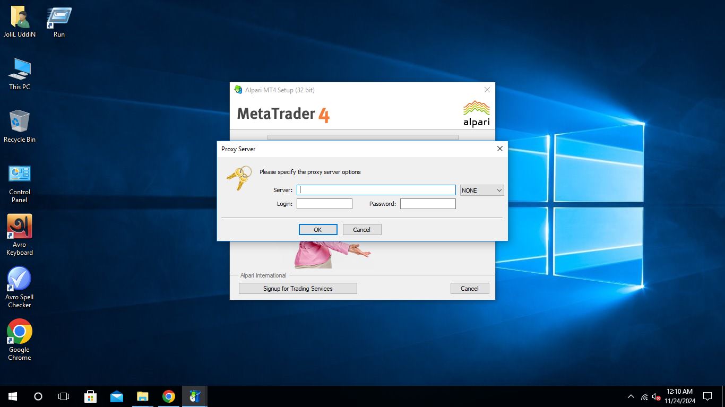
Task: Open the Windows Start menu
Action: [13, 396]
